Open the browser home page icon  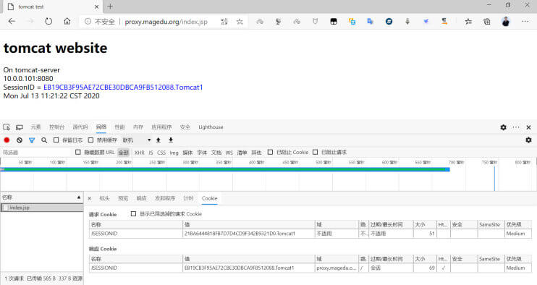tap(67, 21)
